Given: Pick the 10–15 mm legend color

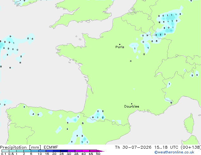Looking at the screenshot, I should click(x=42, y=151).
